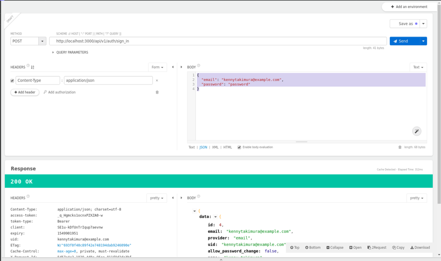Jump to Bottom of response body
The width and height of the screenshot is (441, 261).
point(313,248)
